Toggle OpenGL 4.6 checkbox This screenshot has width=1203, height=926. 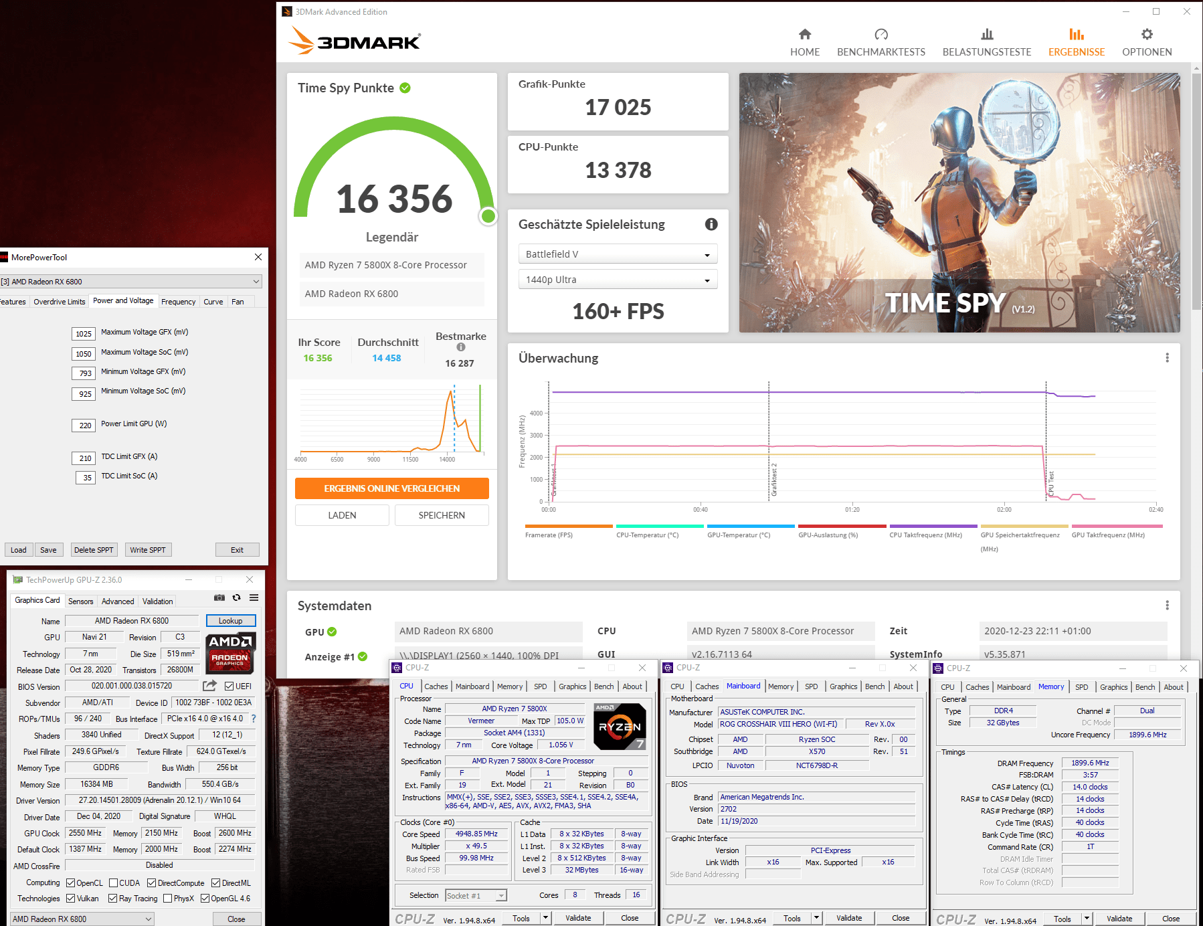(205, 899)
